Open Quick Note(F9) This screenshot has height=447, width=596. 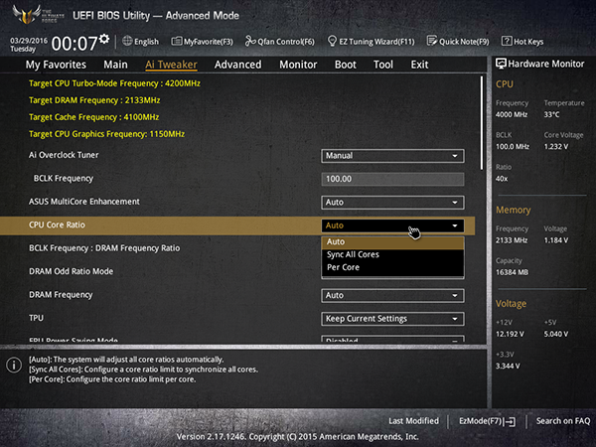click(458, 41)
